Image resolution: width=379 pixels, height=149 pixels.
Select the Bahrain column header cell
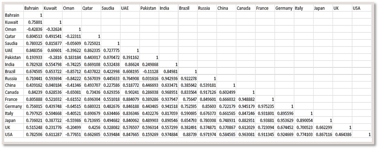click(x=33, y=8)
